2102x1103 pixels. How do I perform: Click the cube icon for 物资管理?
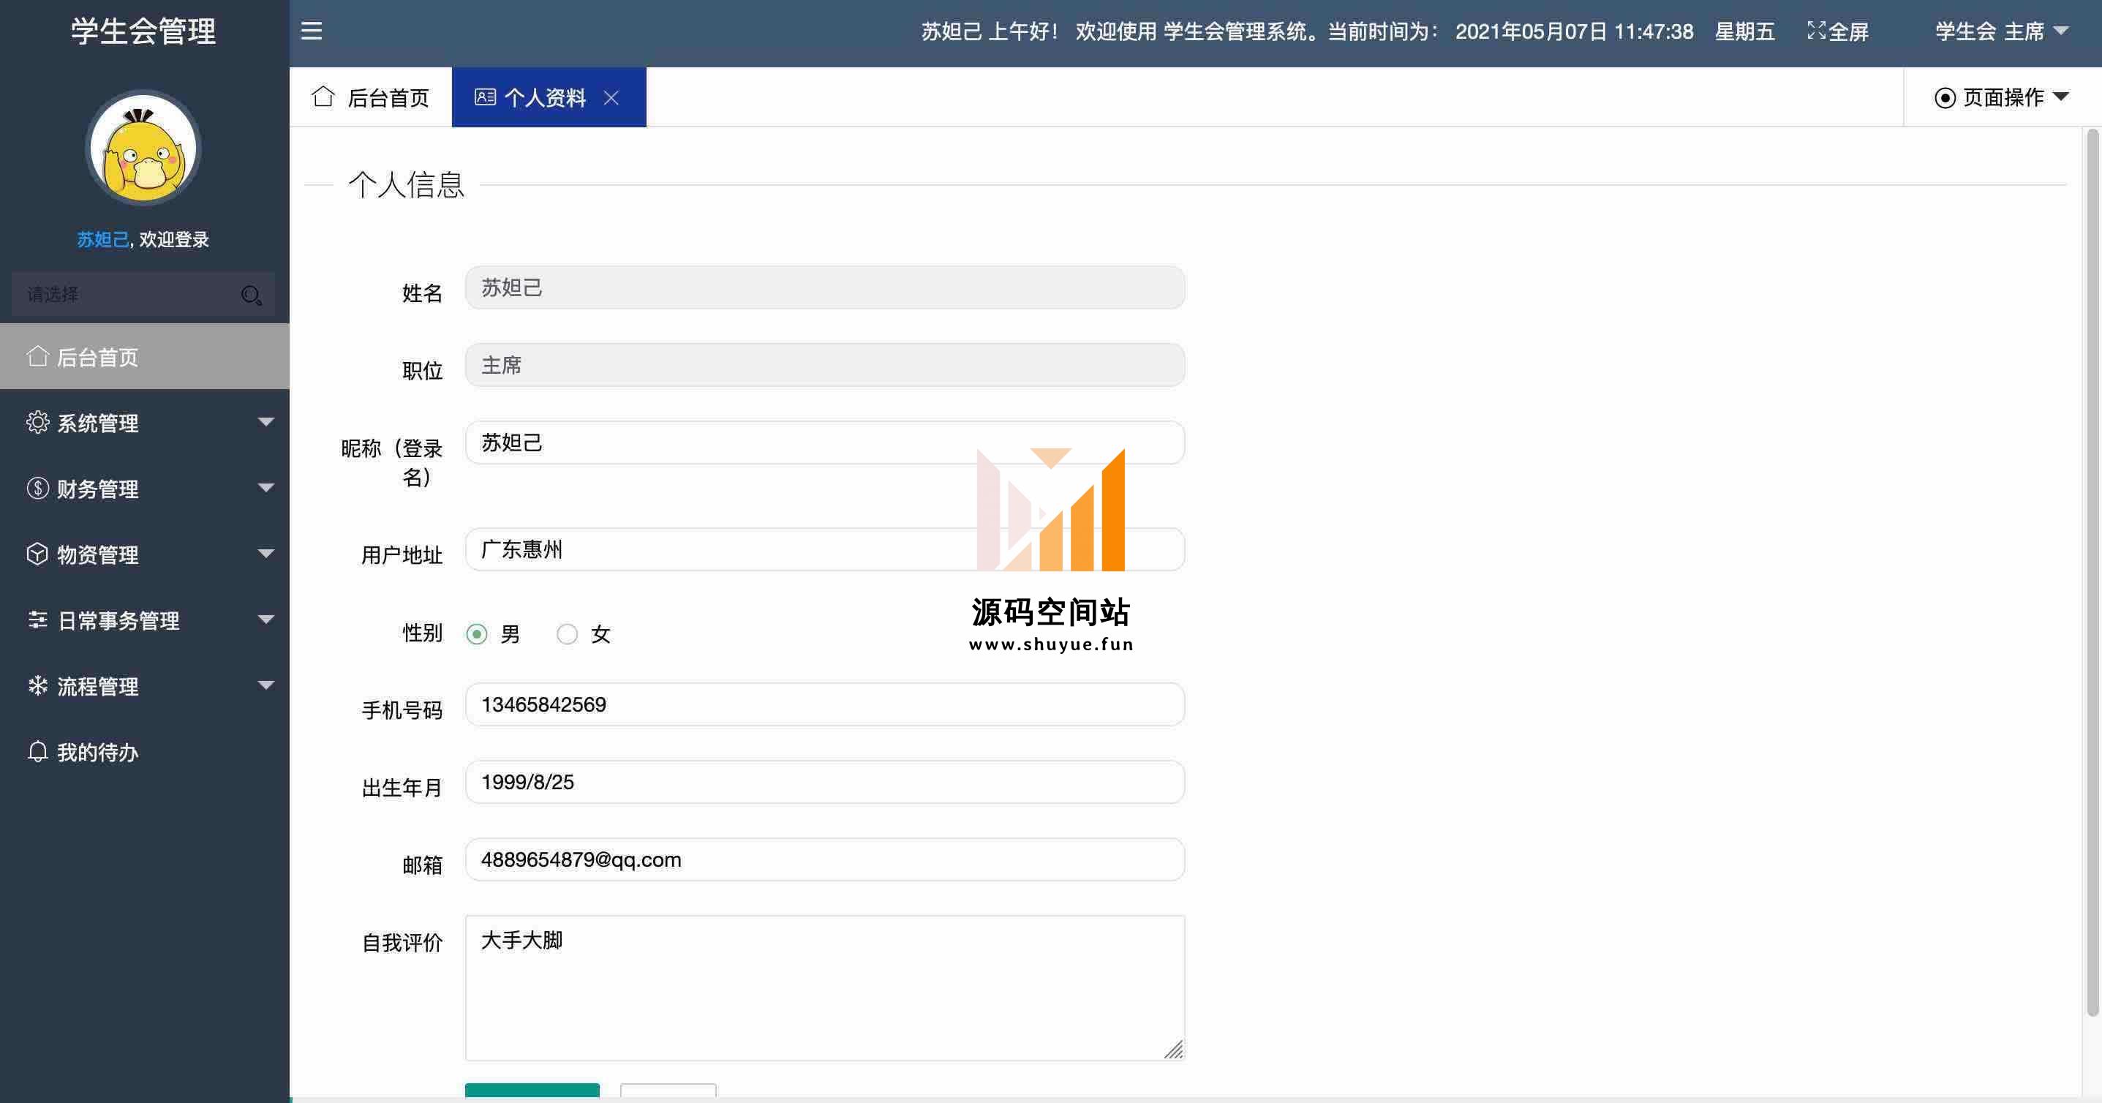[37, 554]
